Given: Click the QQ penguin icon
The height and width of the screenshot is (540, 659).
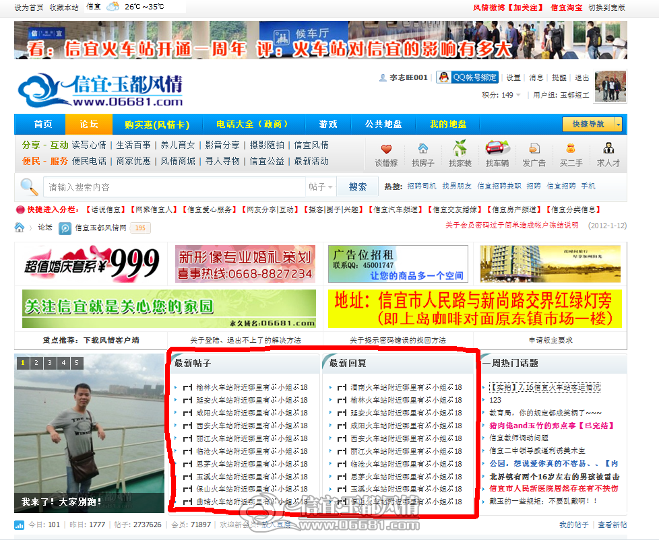Looking at the screenshot, I should [444, 77].
